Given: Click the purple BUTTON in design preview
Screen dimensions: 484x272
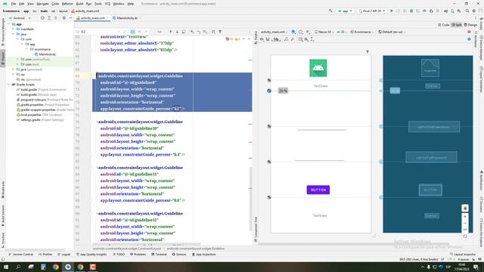Looking at the screenshot, I should (318, 190).
